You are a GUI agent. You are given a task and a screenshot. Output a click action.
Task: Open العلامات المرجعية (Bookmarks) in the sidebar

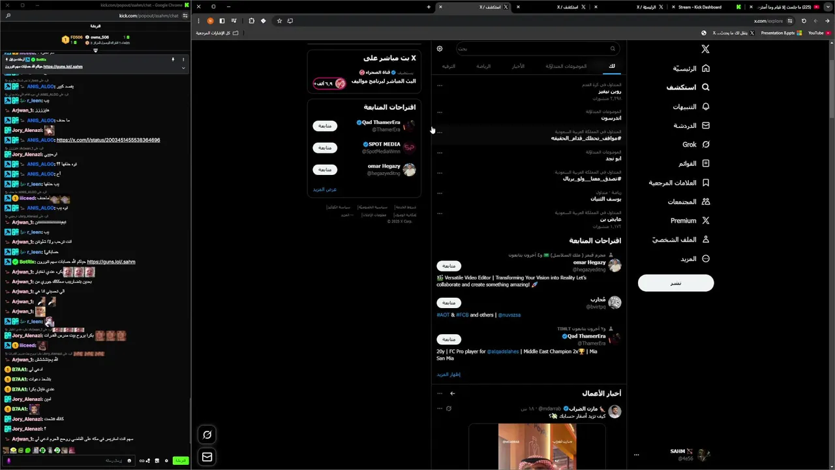pos(679,183)
